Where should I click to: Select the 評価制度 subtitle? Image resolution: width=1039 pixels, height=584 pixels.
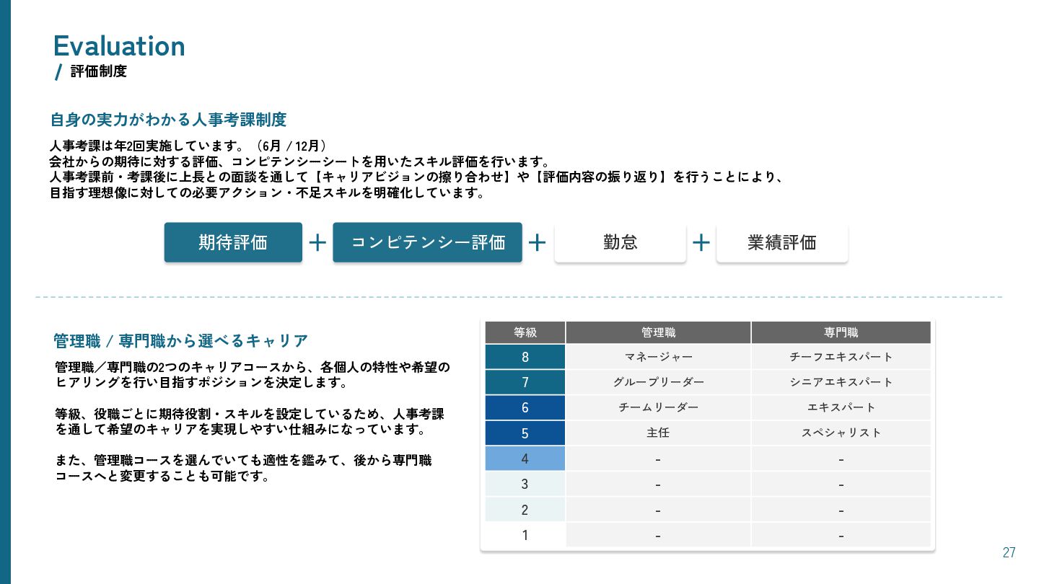pyautogui.click(x=99, y=71)
